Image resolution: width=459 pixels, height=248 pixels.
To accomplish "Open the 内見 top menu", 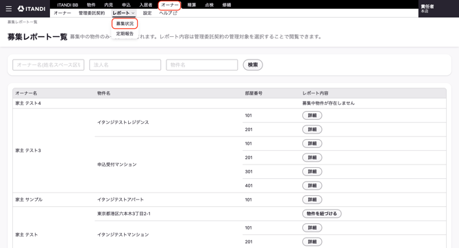I will pyautogui.click(x=109, y=5).
